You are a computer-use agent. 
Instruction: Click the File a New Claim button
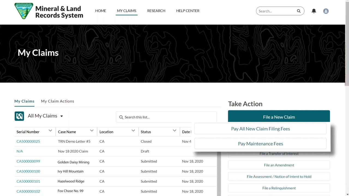point(279,117)
